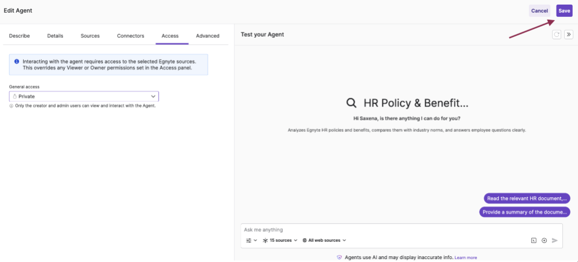The width and height of the screenshot is (578, 262).
Task: Expand the 15 sources dropdown
Action: [x=280, y=240]
